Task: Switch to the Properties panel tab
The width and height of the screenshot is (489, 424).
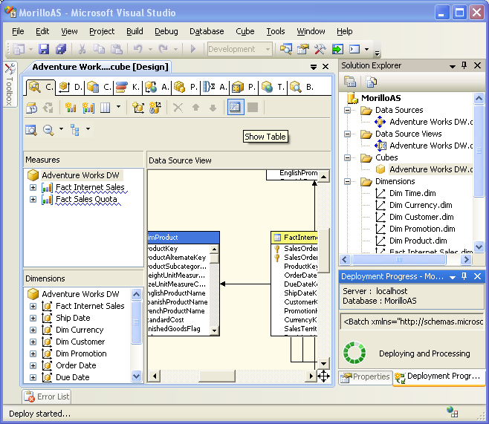Action: [366, 377]
